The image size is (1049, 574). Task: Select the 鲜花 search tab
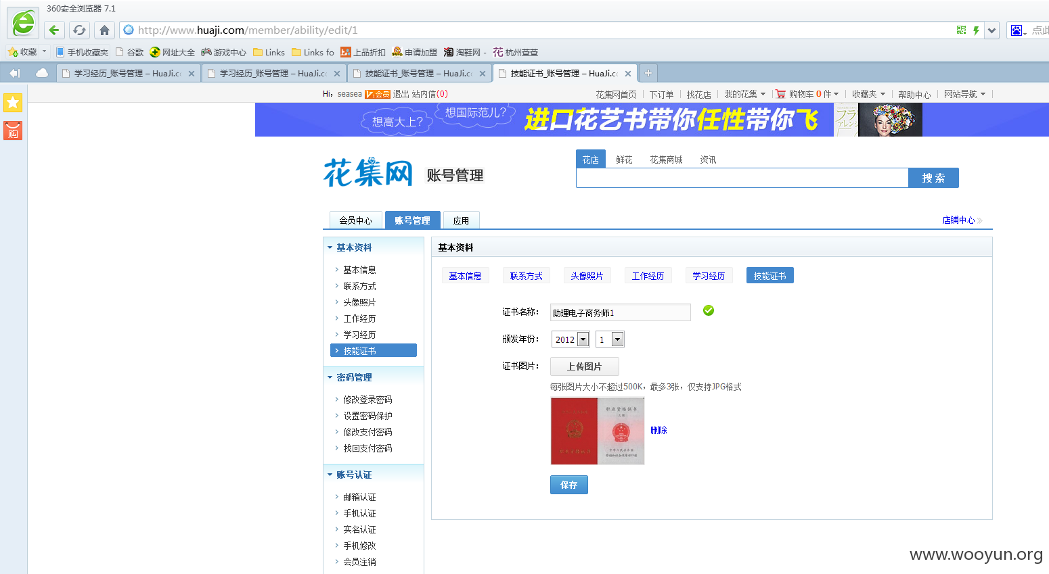tap(624, 160)
